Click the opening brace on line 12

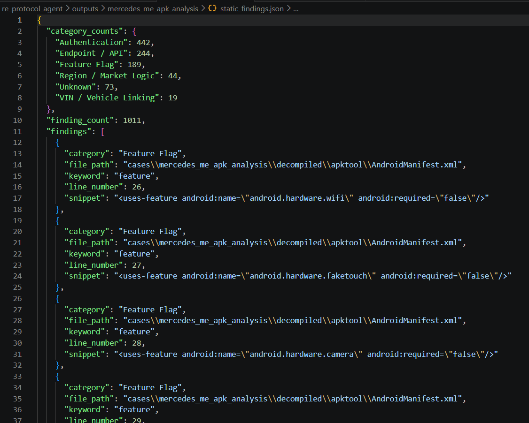(57, 143)
